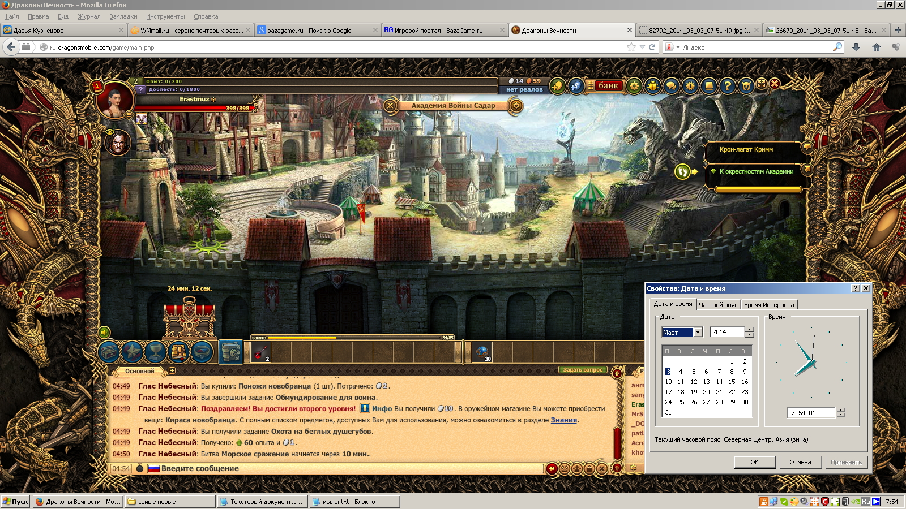The height and width of the screenshot is (509, 906).
Task: Switch chat language using Russian flag
Action: (x=153, y=468)
